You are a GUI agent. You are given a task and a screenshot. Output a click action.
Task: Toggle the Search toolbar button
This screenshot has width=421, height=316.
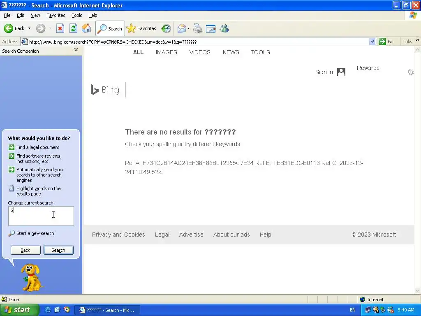click(x=110, y=28)
